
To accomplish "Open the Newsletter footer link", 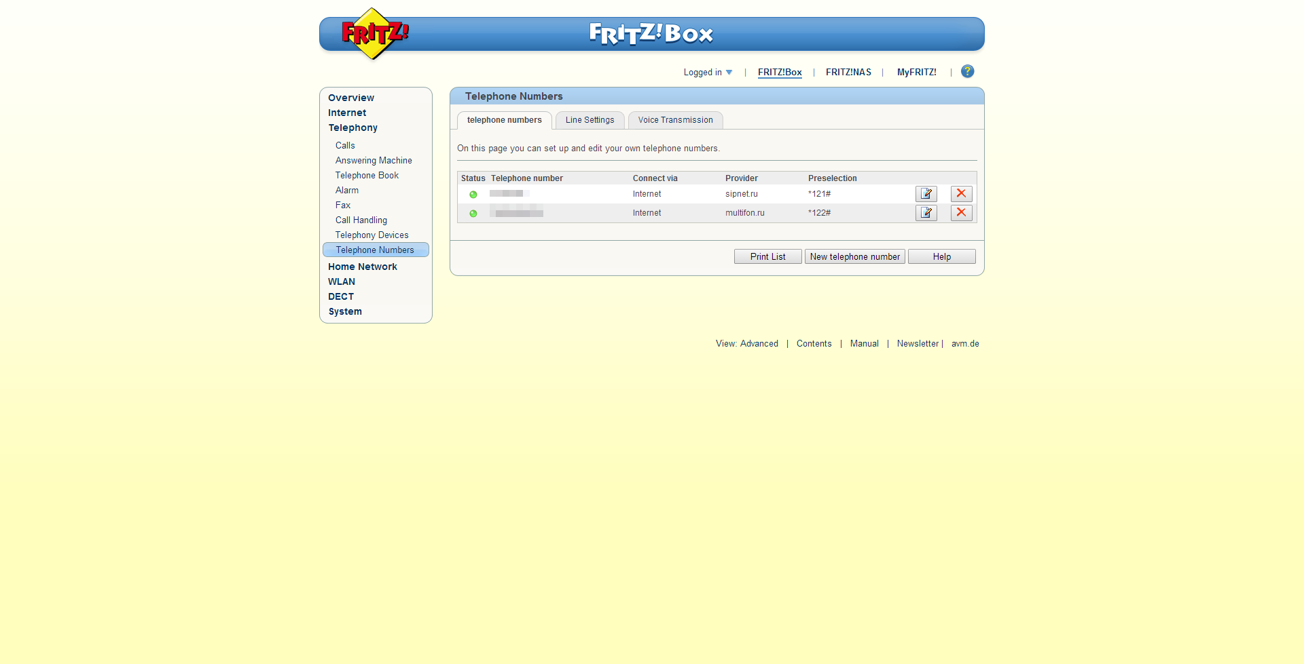I will coord(918,344).
